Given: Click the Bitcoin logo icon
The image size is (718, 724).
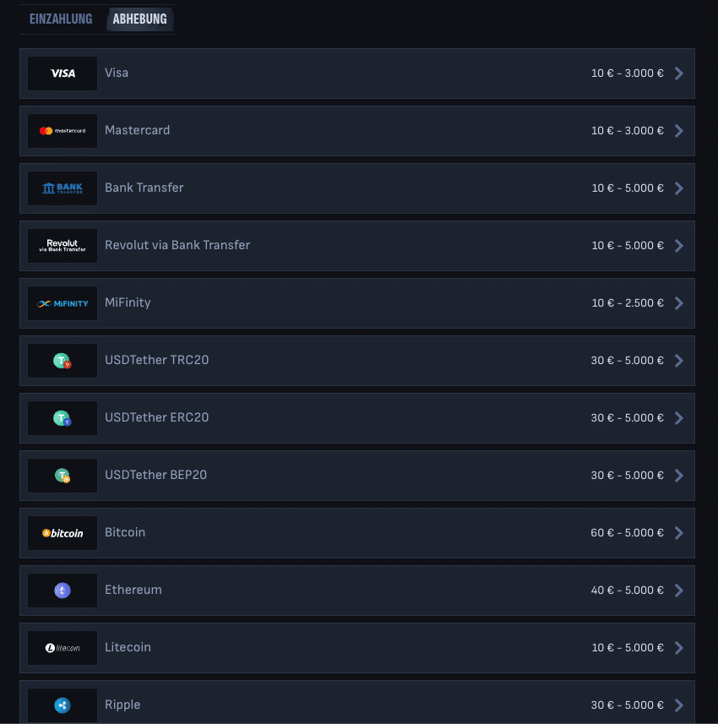Looking at the screenshot, I should pos(63,533).
